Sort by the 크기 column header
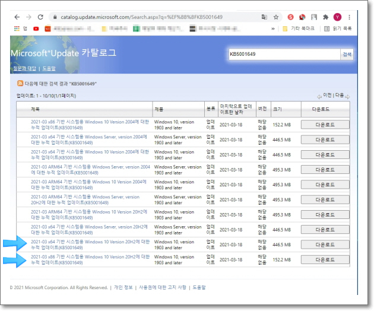The height and width of the screenshot is (311, 374). 277,109
